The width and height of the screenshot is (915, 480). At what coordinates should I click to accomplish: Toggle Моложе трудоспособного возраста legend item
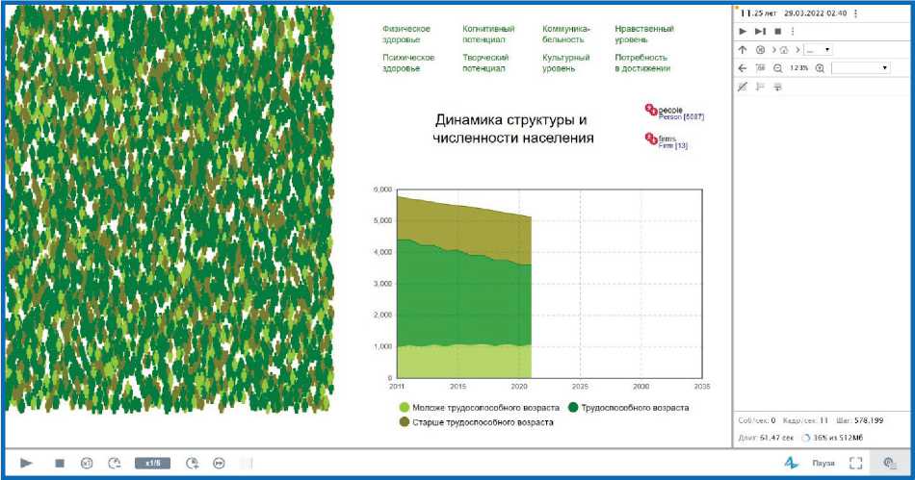479,408
